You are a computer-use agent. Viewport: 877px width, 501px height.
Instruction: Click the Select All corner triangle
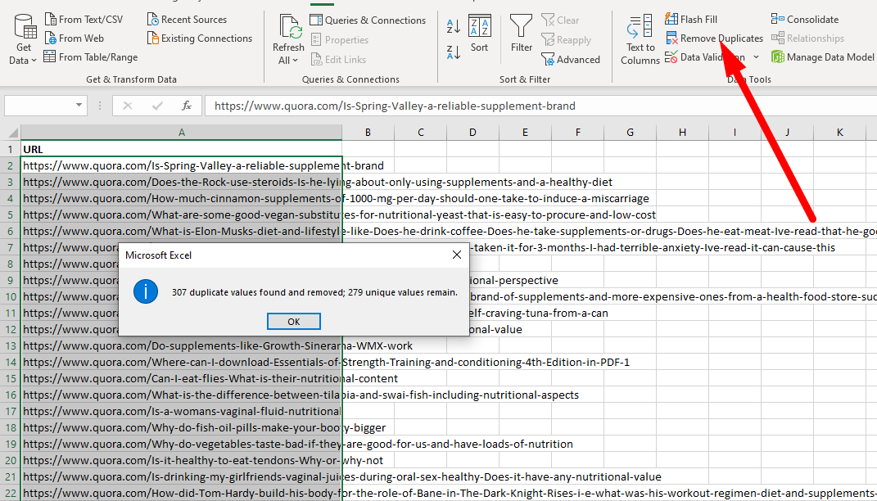coord(11,133)
